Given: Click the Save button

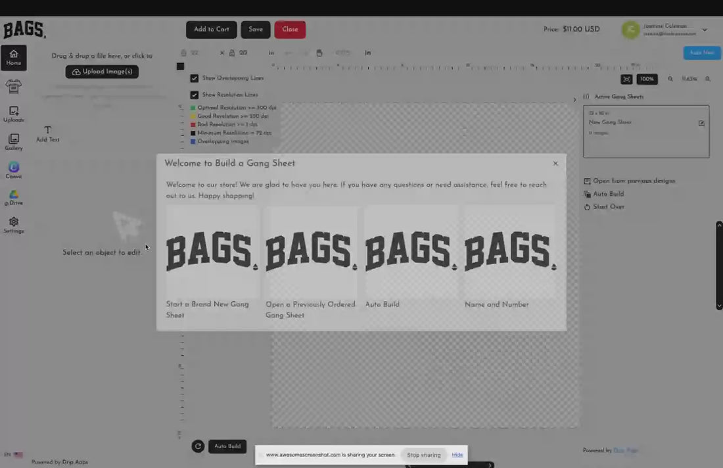Looking at the screenshot, I should pos(256,30).
